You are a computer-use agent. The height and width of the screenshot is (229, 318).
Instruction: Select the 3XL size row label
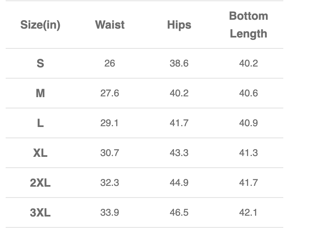coord(40,212)
